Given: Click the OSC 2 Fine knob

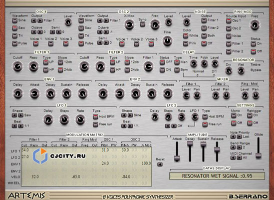Looking at the screenshot, I should coord(167,41).
